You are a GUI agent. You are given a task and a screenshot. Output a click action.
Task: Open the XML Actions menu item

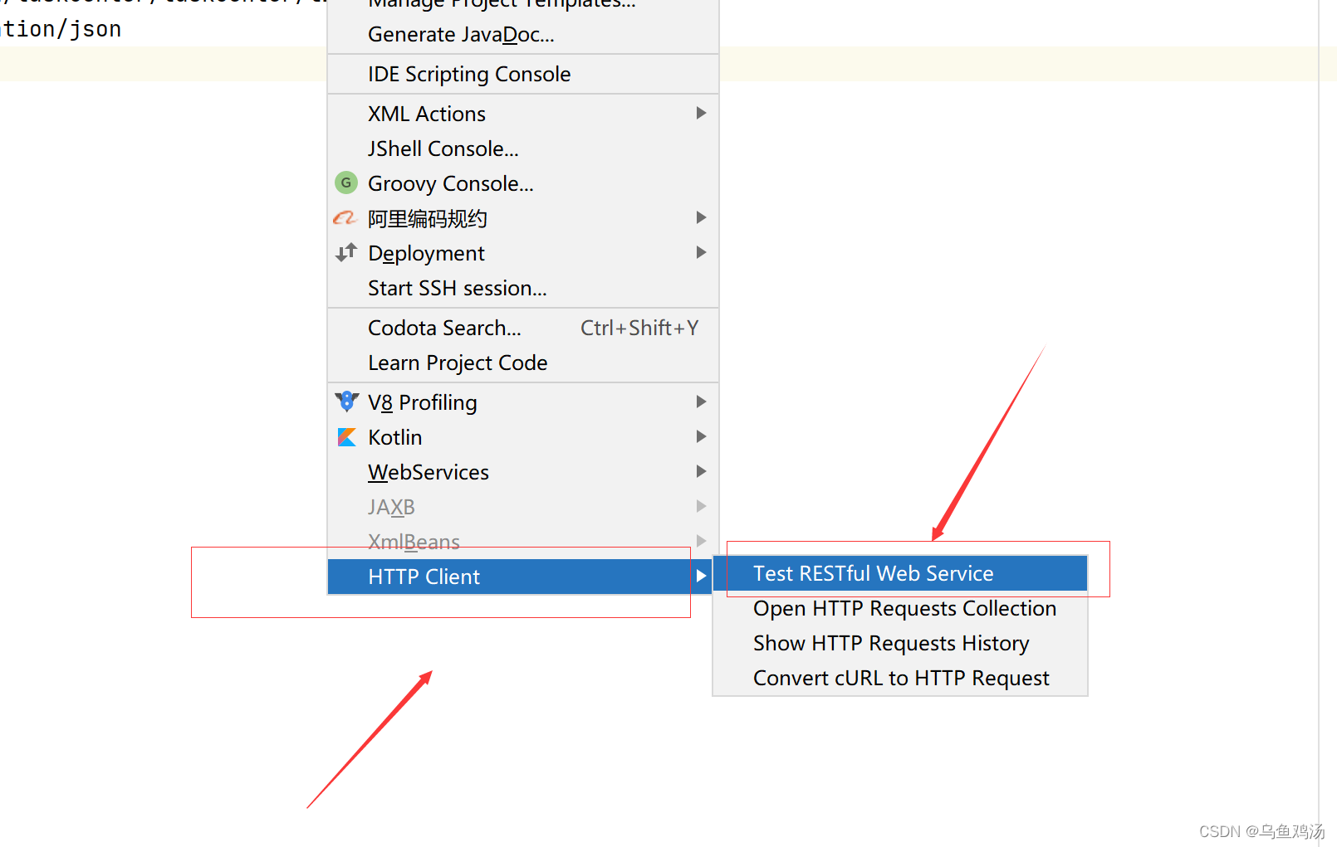[523, 114]
